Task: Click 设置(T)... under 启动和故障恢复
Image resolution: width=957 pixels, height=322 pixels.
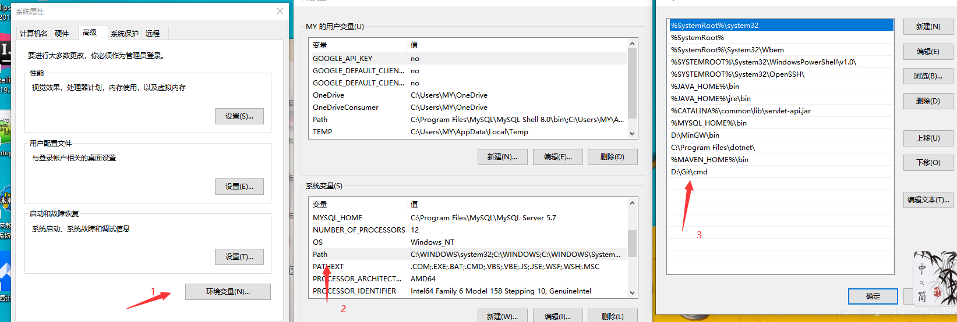Action: [x=239, y=256]
